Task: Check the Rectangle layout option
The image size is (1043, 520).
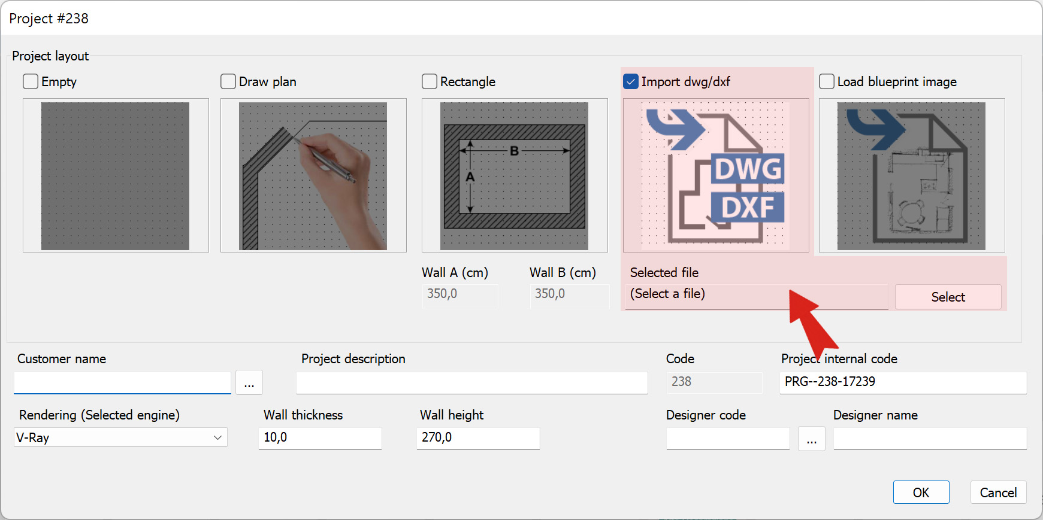Action: pos(430,81)
